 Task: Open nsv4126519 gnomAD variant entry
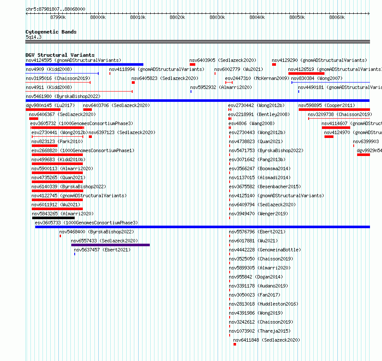tap(335, 69)
